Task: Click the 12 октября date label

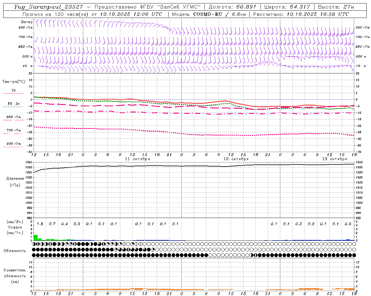Action: [236, 159]
